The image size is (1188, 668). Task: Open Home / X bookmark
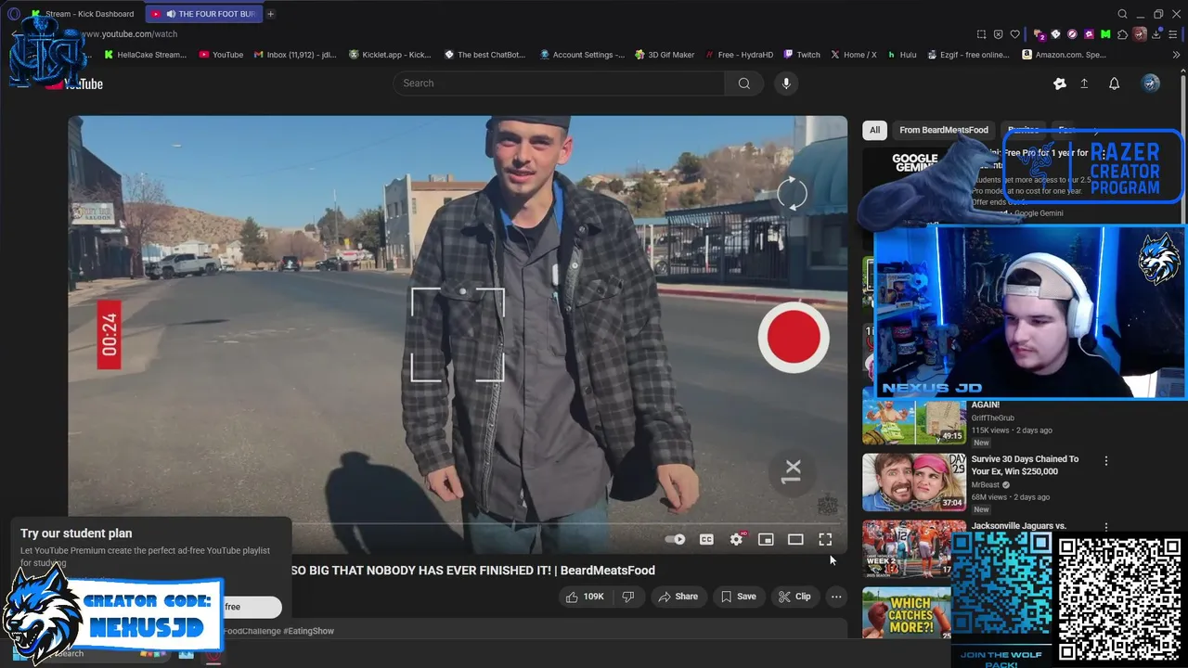854,55
